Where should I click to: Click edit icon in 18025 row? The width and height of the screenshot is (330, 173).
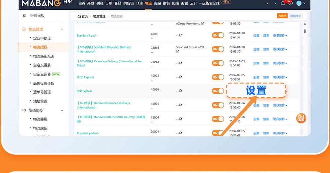[x=181, y=105]
